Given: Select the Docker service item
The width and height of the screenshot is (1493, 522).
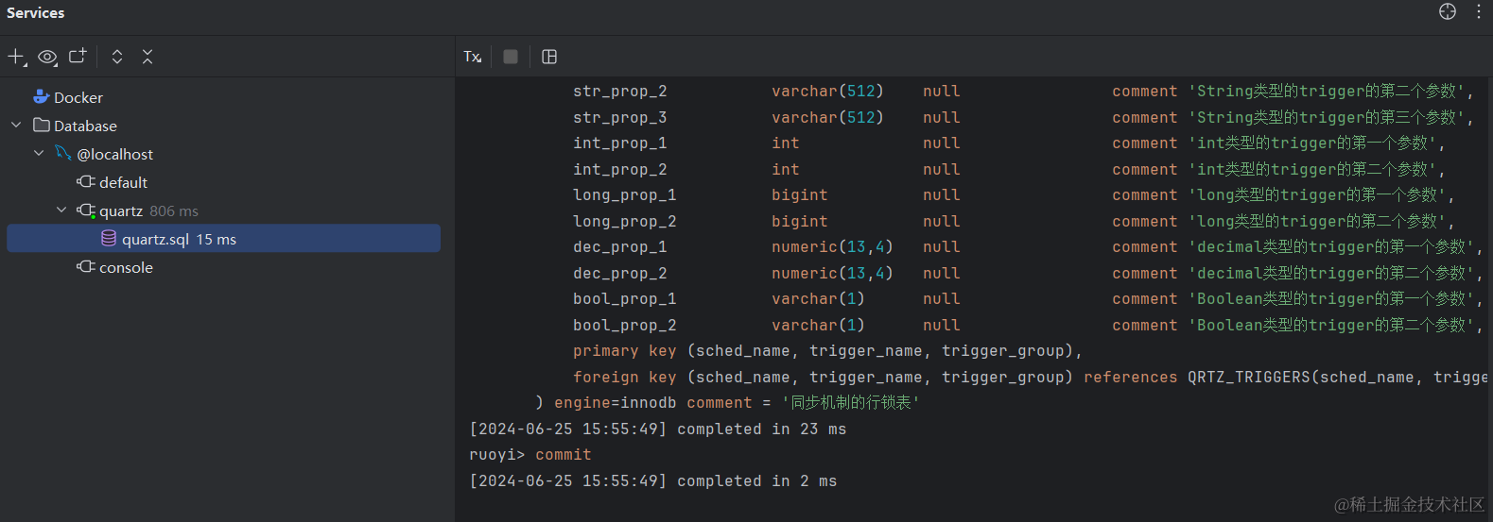Looking at the screenshot, I should (x=78, y=97).
